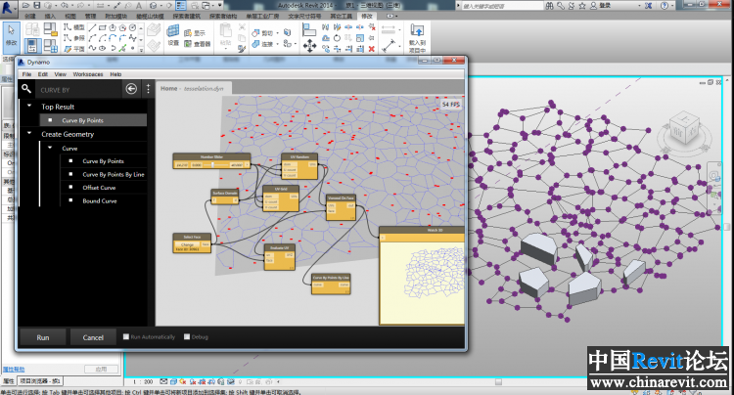Enable the Run Automatically checkbox
Viewport: 734px width, 395px height.
click(126, 337)
